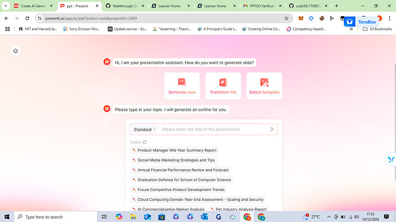This screenshot has height=222, width=396.
Task: Open Task View on taskbar
Action: tap(104, 217)
